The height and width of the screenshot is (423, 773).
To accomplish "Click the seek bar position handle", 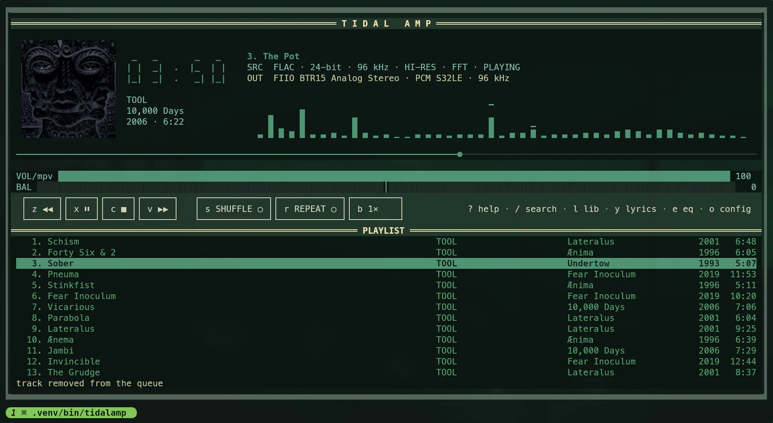I will point(460,155).
